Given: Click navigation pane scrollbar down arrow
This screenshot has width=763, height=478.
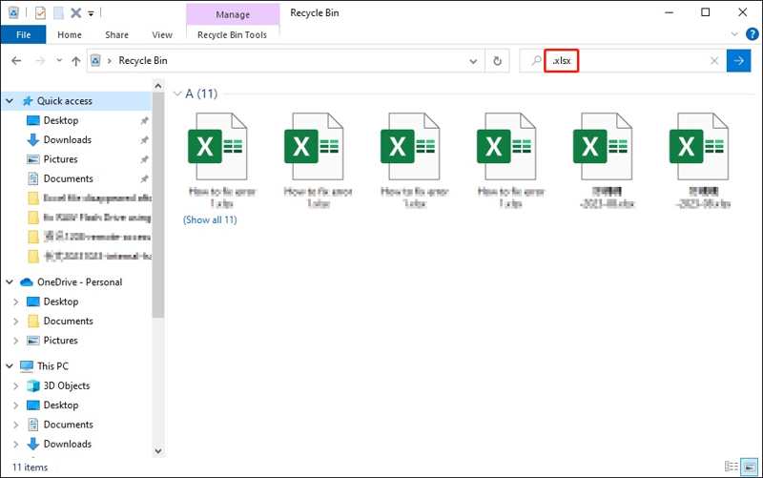Looking at the screenshot, I should point(158,451).
